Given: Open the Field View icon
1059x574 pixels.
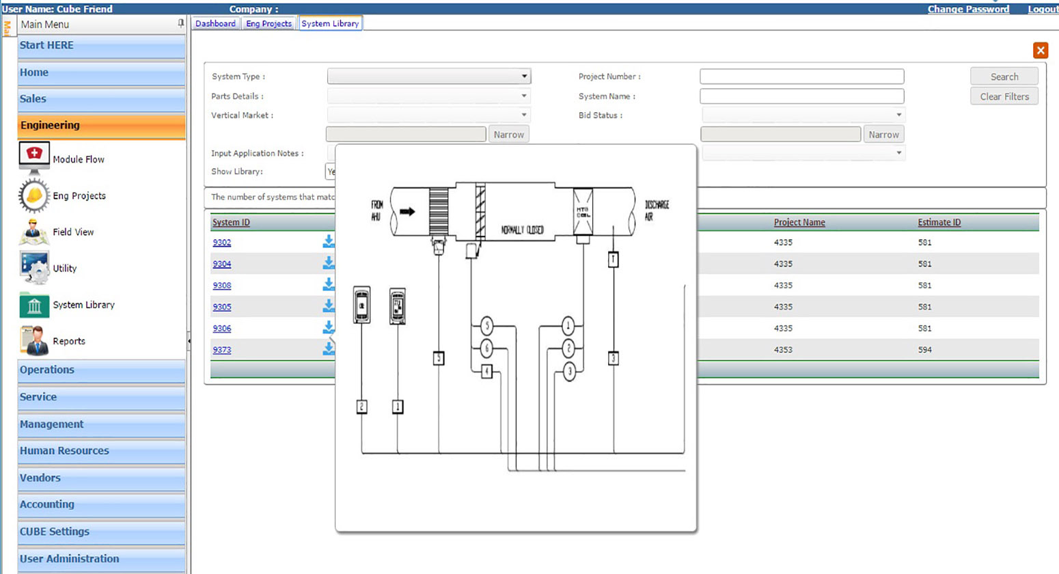Looking at the screenshot, I should [34, 232].
